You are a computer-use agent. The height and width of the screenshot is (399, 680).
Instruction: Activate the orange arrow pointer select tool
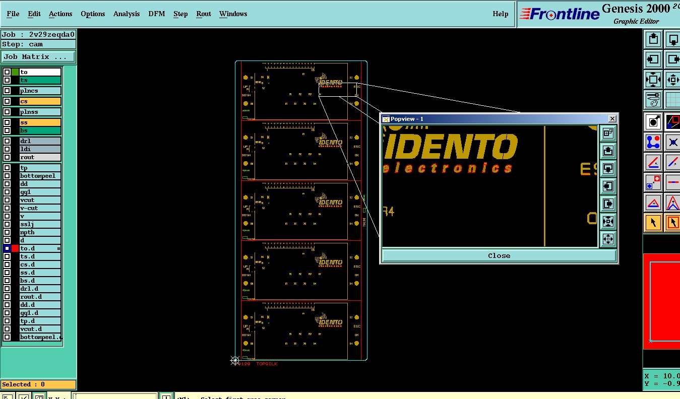click(x=653, y=222)
